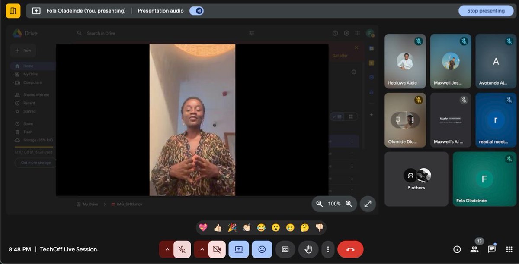View meeting details via the info icon
This screenshot has width=519, height=264.
(x=457, y=249)
